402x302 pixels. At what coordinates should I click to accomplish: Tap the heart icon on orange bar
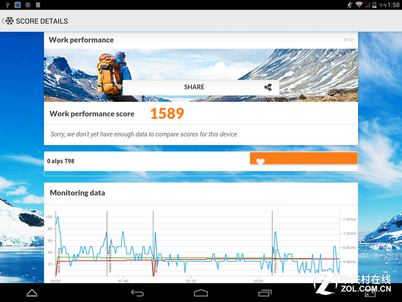tap(260, 162)
